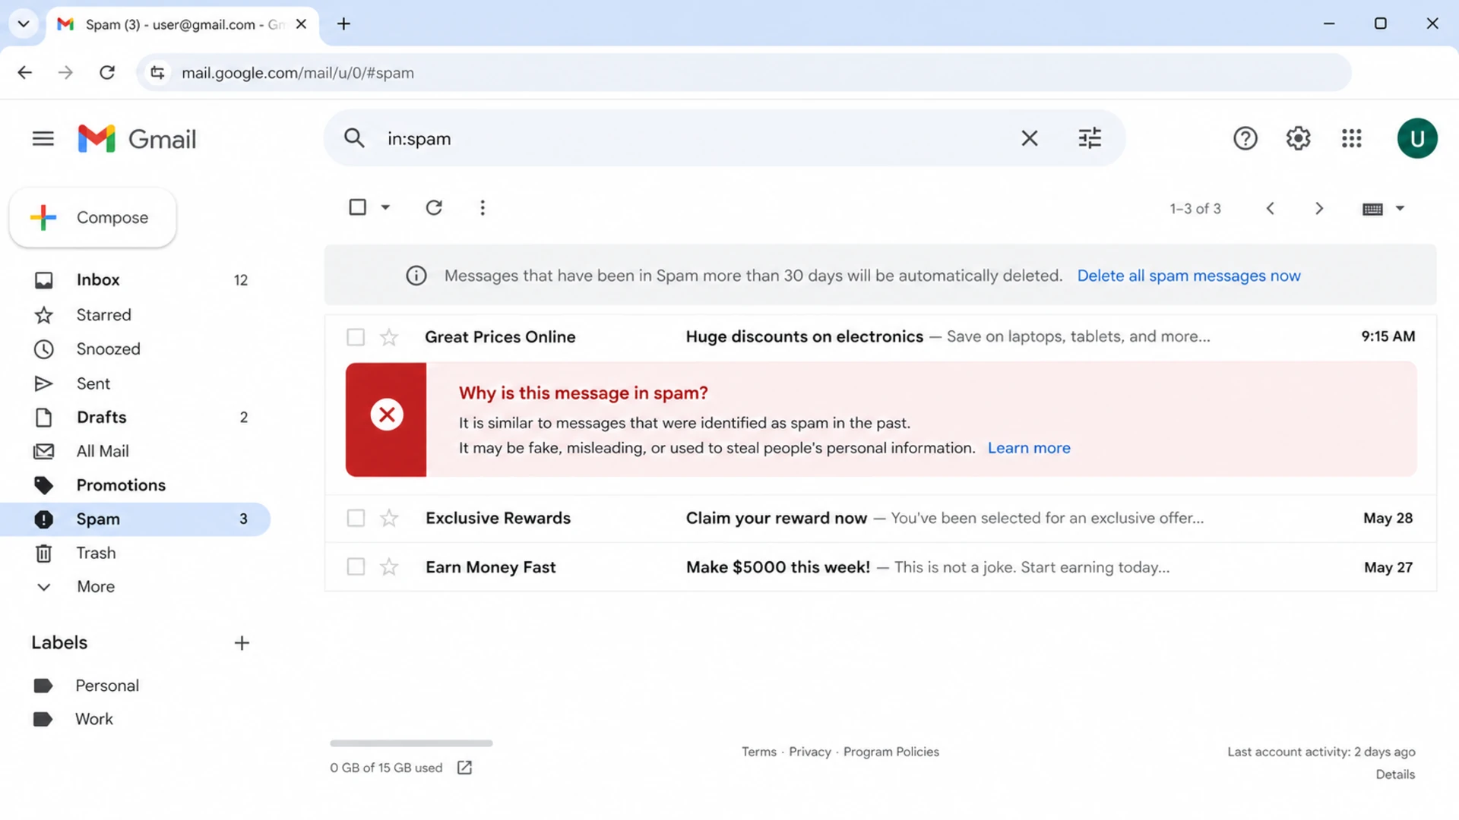Open Huge discounts on electronics email
The width and height of the screenshot is (1459, 820).
[804, 337]
